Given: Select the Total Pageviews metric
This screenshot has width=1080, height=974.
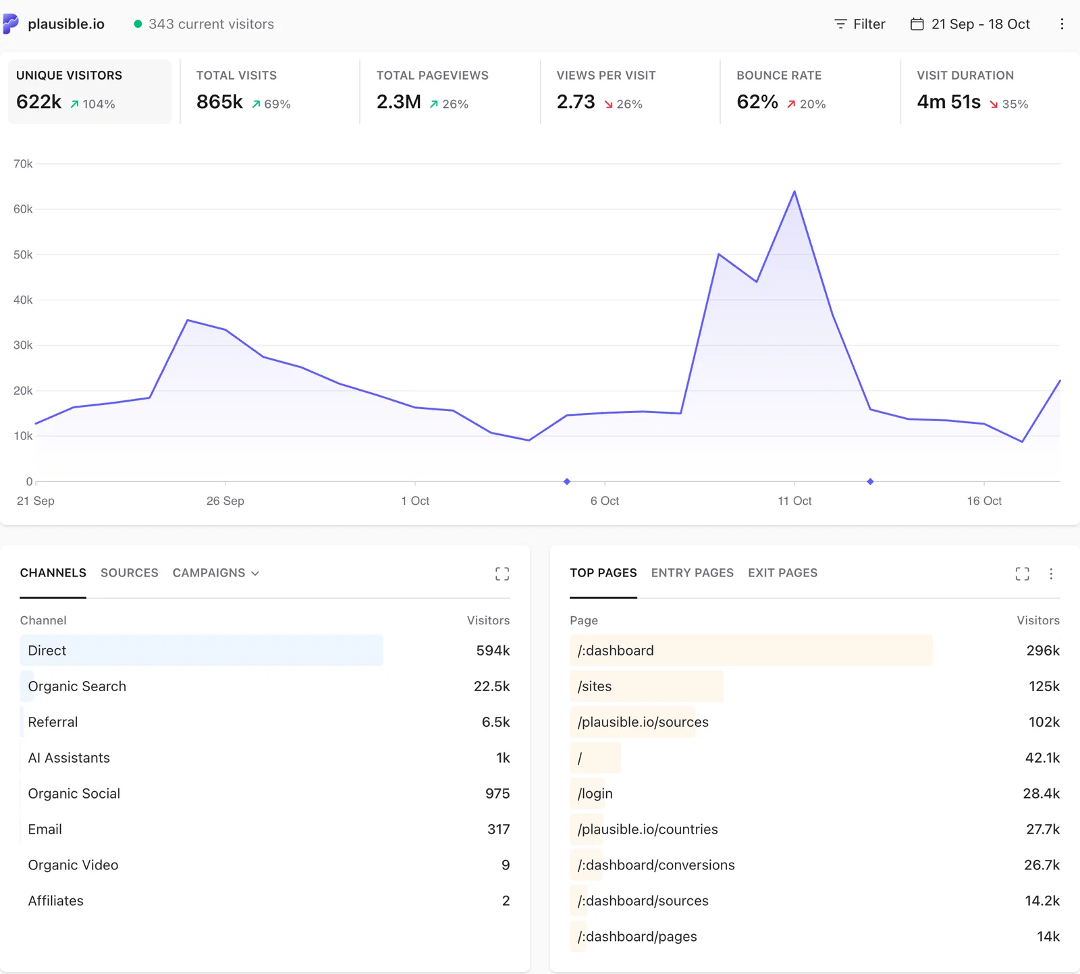Looking at the screenshot, I should (x=450, y=92).
